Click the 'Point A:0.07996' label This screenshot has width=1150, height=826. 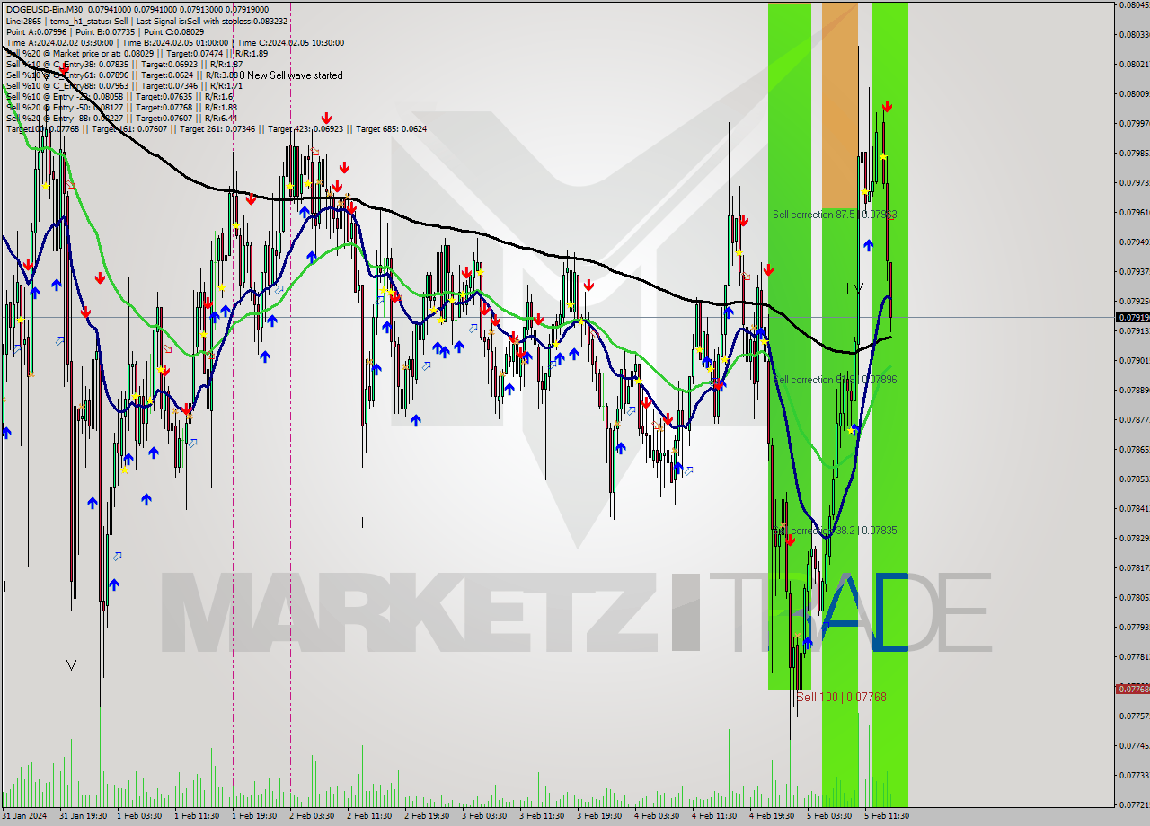tap(36, 31)
